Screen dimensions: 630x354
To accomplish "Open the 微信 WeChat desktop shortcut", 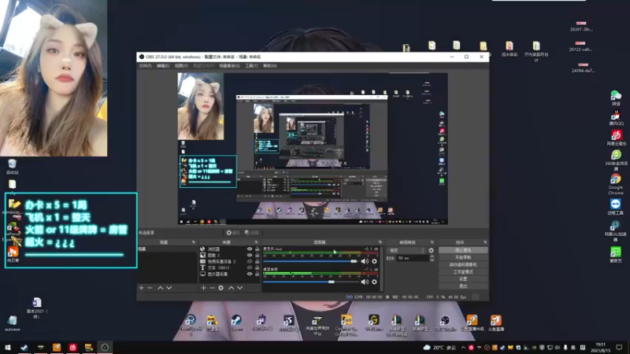I will [616, 98].
